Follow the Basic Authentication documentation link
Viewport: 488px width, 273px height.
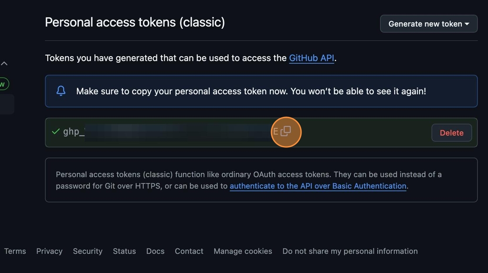click(318, 186)
